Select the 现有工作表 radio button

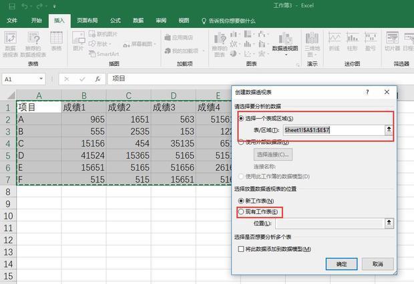242,212
